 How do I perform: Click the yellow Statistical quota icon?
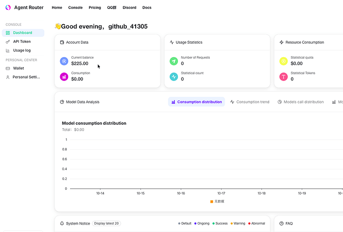(x=283, y=61)
